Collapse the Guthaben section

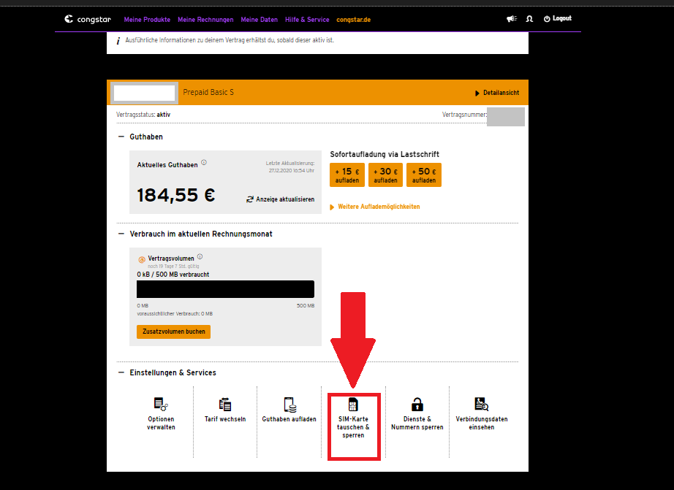click(x=121, y=137)
